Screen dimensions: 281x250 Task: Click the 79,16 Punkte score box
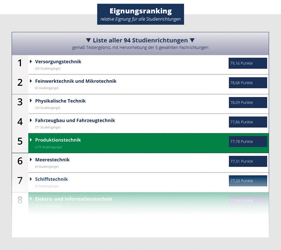(x=248, y=63)
